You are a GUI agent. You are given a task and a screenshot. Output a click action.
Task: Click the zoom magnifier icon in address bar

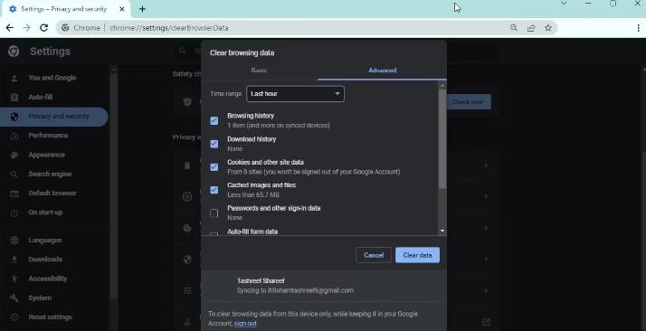(x=513, y=28)
